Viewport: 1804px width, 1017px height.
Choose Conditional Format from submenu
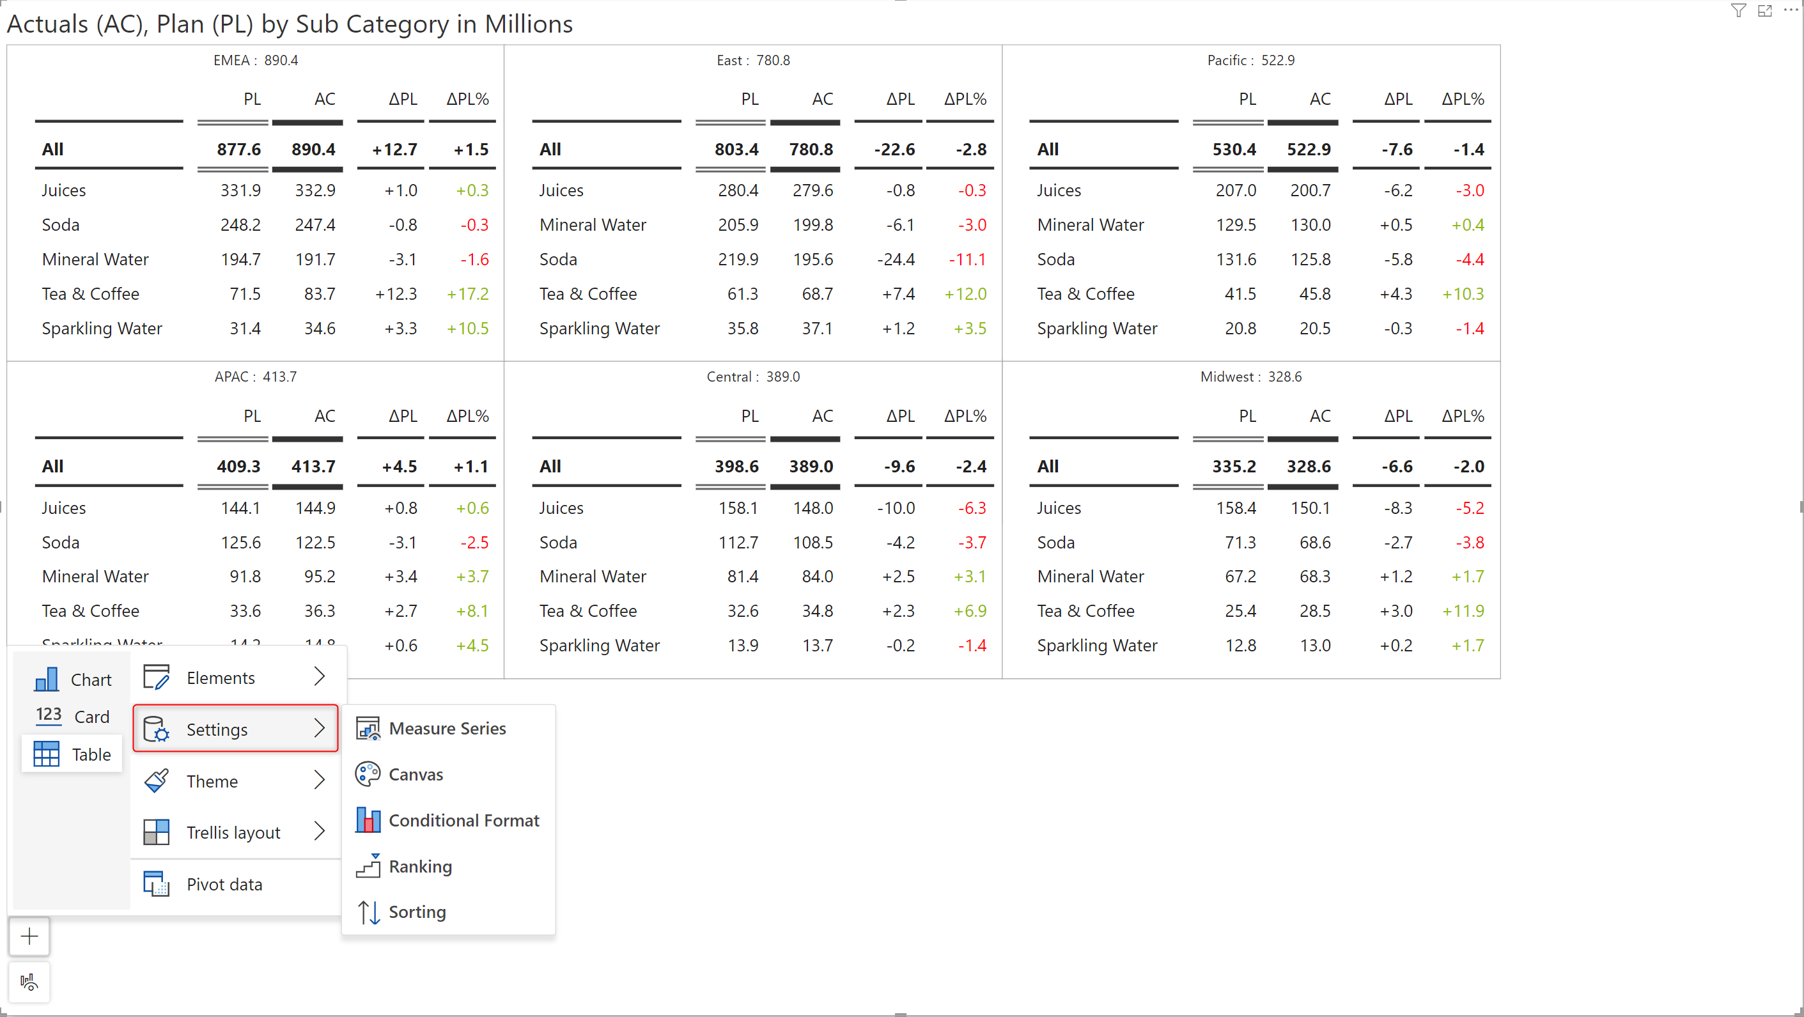pyautogui.click(x=463, y=820)
